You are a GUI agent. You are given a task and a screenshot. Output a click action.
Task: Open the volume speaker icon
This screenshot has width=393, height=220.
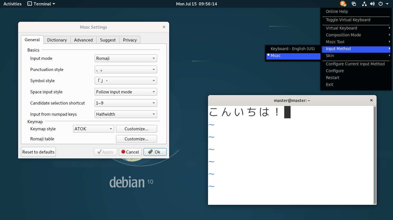tap(372, 4)
